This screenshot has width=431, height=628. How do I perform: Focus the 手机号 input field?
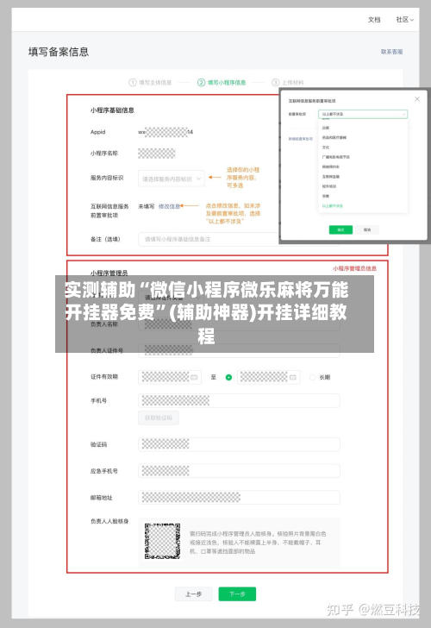coord(239,400)
